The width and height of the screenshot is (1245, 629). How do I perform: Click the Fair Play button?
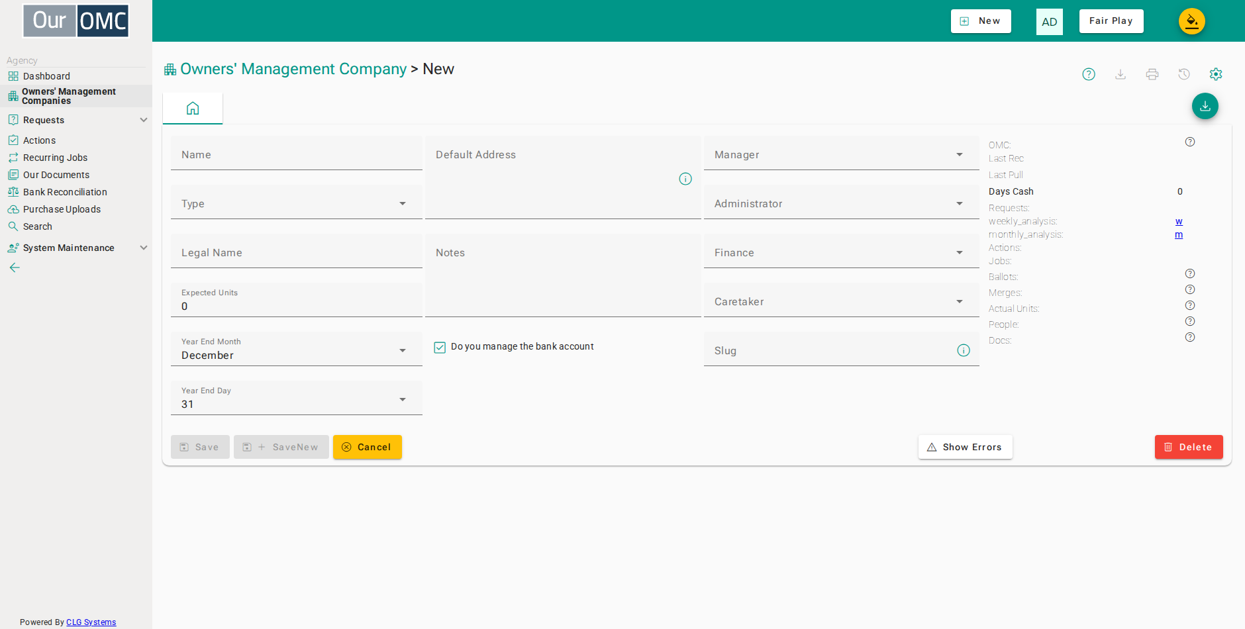pyautogui.click(x=1111, y=21)
